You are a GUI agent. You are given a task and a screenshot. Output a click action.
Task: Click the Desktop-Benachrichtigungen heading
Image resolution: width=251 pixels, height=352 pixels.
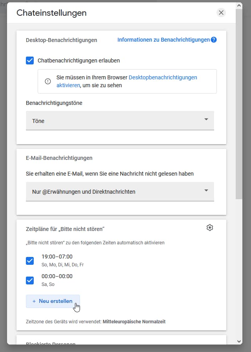62,40
